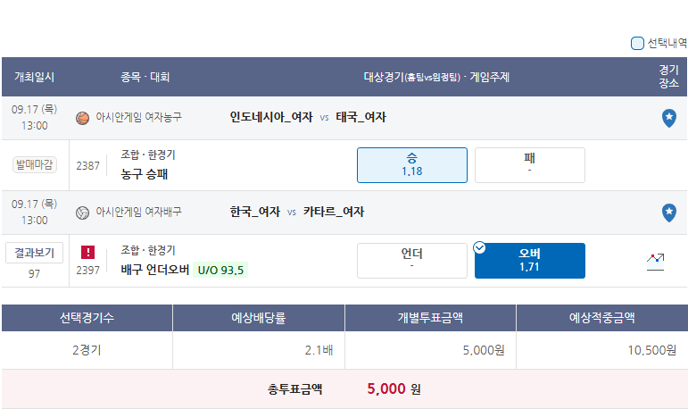The height and width of the screenshot is (409, 688).
Task: Select 승 1.18 odds button
Action: (x=412, y=165)
